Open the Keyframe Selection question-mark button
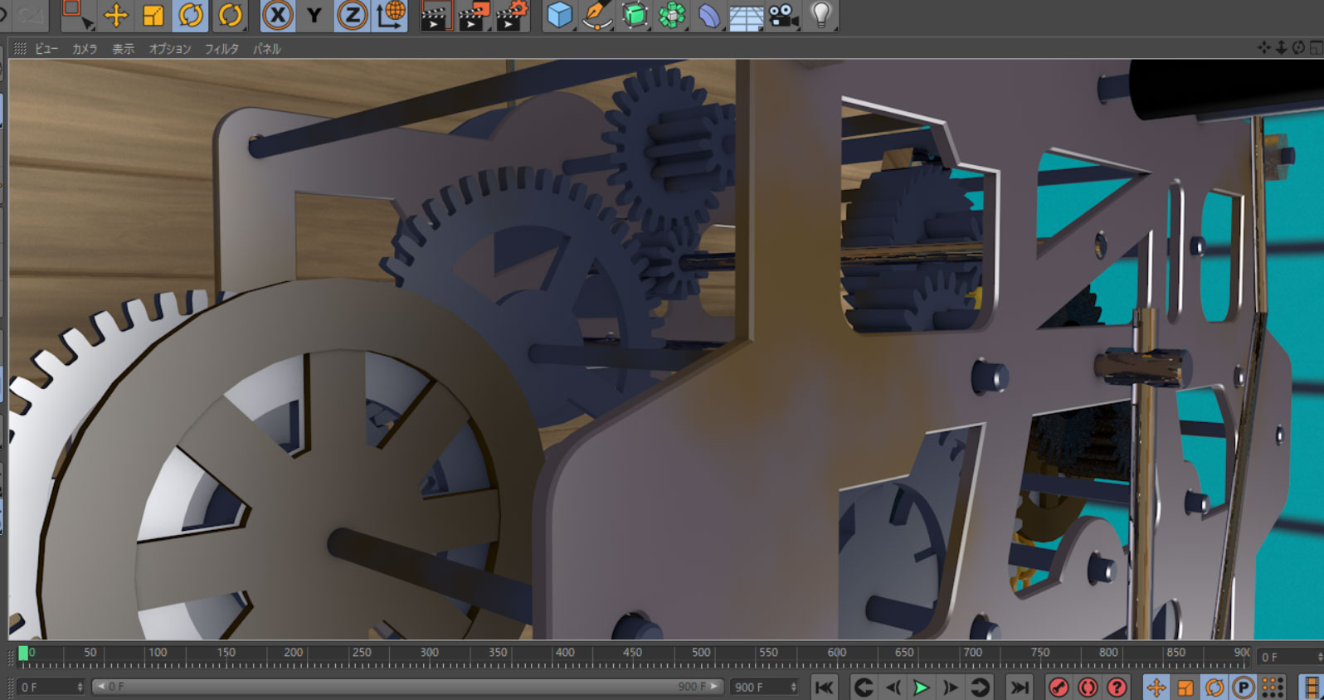Viewport: 1324px width, 700px height. point(1117,688)
